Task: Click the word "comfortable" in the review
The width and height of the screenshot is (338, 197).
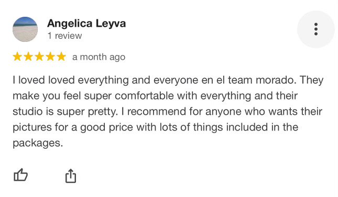Action: [144, 96]
